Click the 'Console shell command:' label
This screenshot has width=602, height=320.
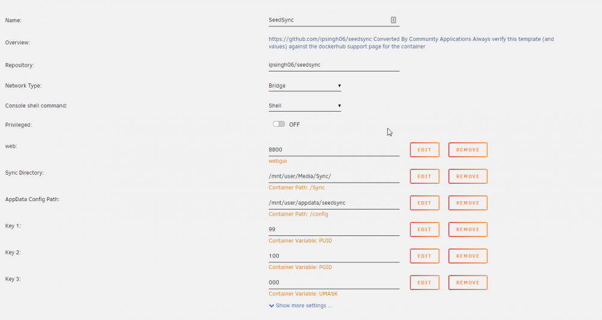pos(36,106)
